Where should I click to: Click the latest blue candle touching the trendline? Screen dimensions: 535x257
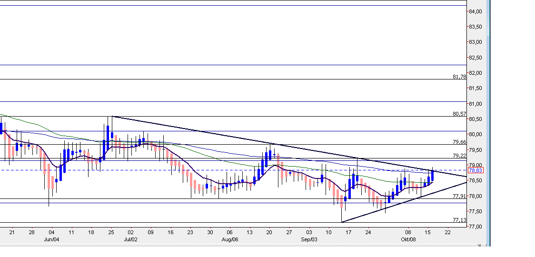click(x=432, y=175)
